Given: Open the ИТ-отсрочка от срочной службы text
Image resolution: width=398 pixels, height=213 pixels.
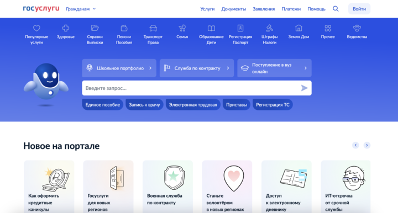Looking at the screenshot, I should [339, 203].
